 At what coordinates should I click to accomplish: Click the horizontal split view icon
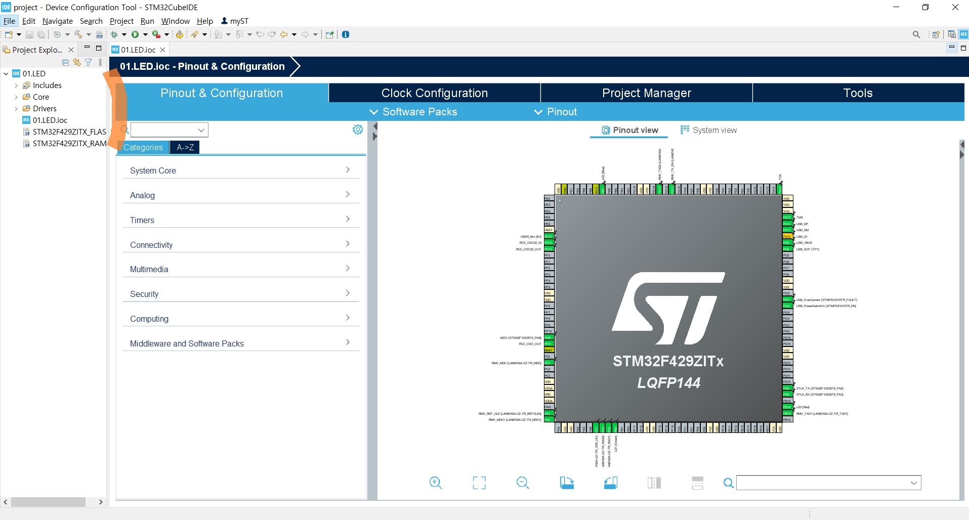click(x=697, y=483)
